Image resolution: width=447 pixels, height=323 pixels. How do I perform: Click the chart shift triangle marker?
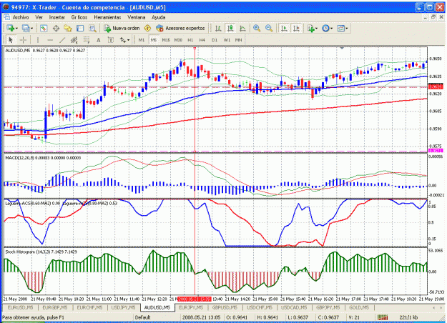coord(342,48)
